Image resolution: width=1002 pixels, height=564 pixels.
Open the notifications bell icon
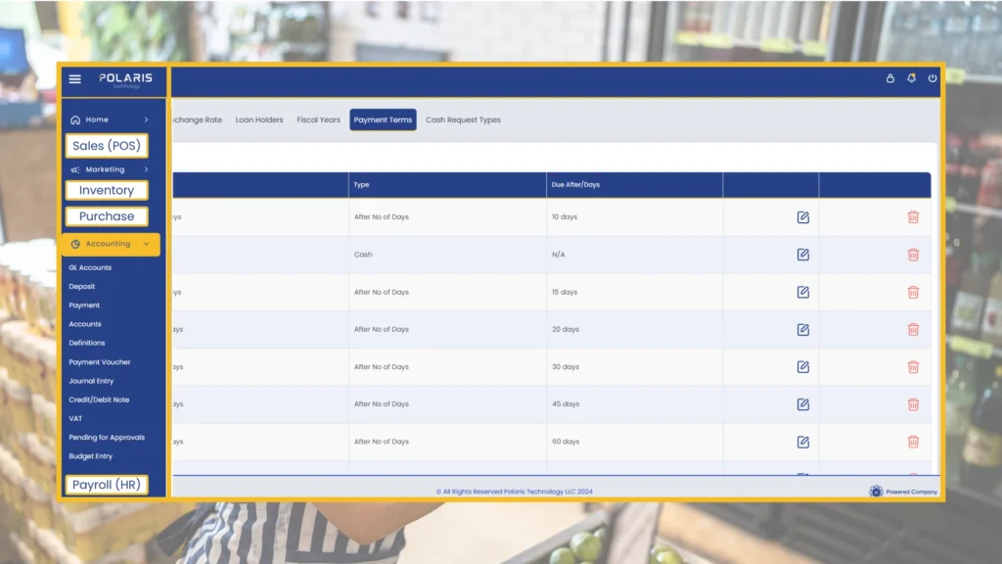point(911,78)
